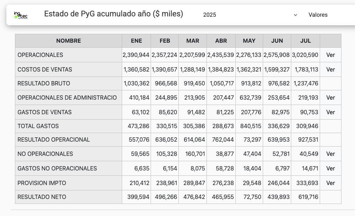Open Ver link for NO OPERACIONALES row

tap(330, 154)
